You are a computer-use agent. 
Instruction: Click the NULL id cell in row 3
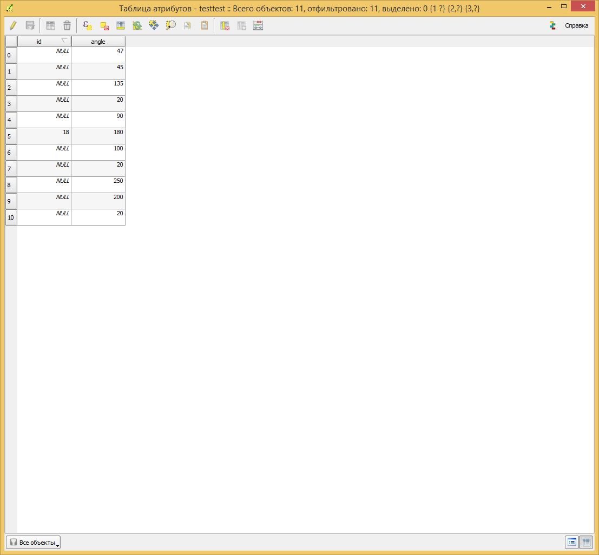pos(44,104)
